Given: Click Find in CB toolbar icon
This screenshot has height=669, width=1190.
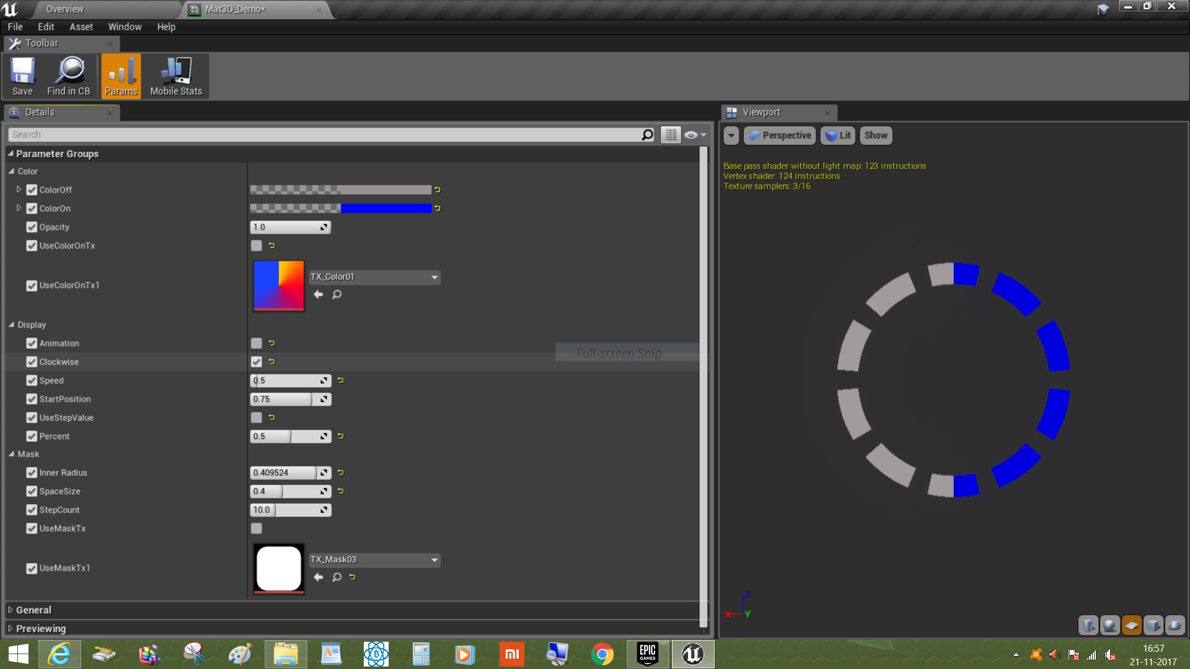Looking at the screenshot, I should [x=69, y=75].
